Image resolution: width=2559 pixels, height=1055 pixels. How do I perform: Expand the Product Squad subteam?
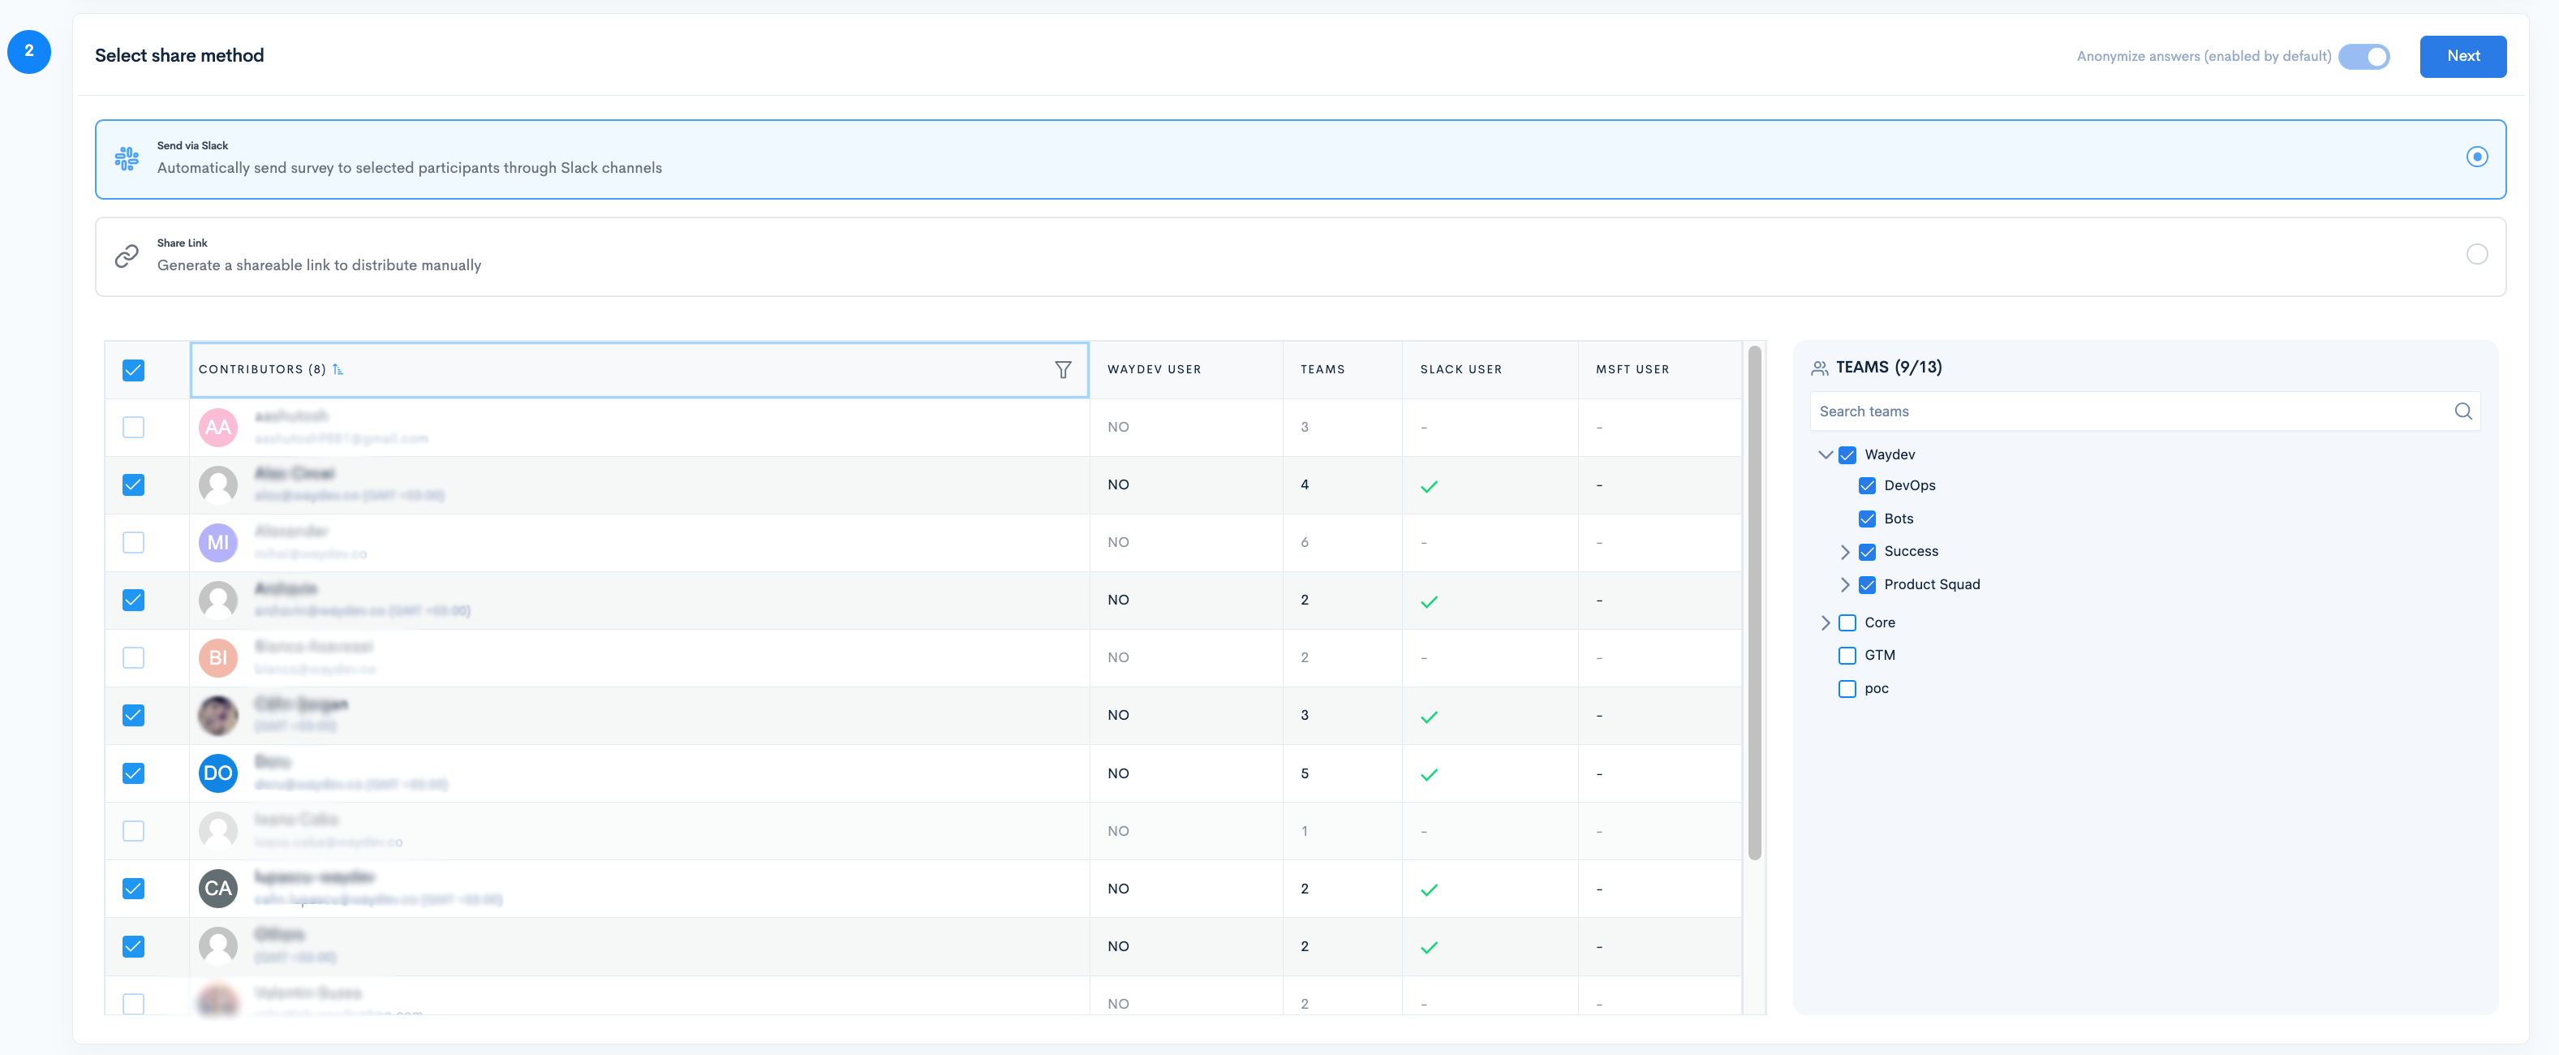click(1845, 584)
